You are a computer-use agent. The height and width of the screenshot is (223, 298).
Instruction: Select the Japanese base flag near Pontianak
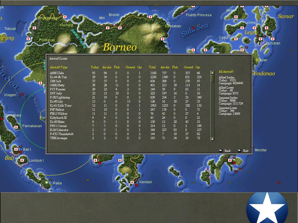(28, 39)
